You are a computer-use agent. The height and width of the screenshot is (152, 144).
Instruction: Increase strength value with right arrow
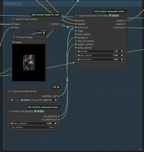point(122,51)
